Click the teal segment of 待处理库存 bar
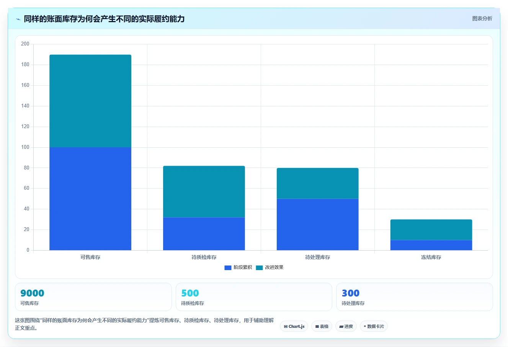 tap(318, 183)
